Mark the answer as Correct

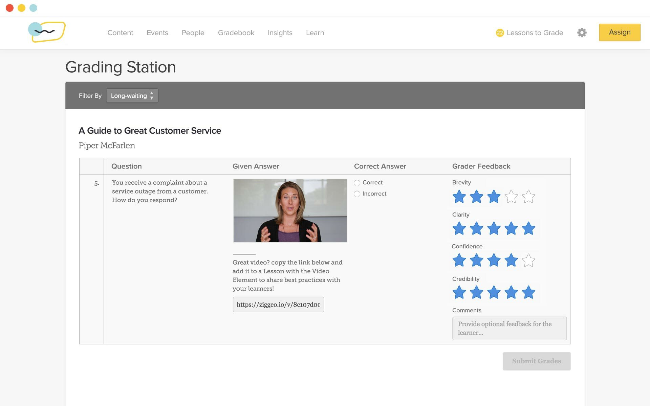[x=357, y=183]
